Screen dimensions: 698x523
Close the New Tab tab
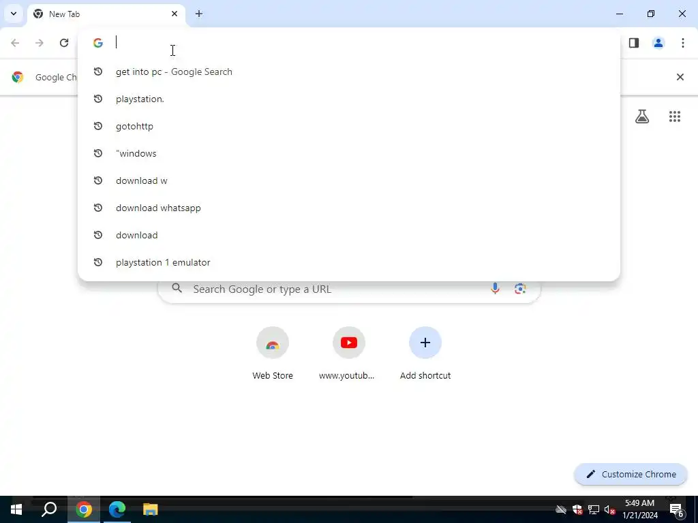tap(174, 14)
